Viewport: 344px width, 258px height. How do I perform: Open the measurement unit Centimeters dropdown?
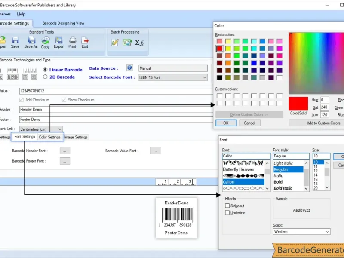[x=59, y=129]
